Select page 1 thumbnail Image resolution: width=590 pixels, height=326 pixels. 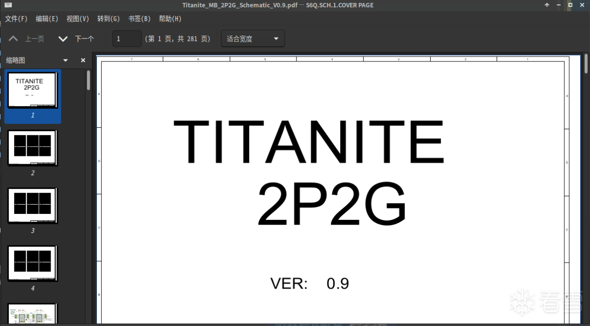click(x=33, y=96)
